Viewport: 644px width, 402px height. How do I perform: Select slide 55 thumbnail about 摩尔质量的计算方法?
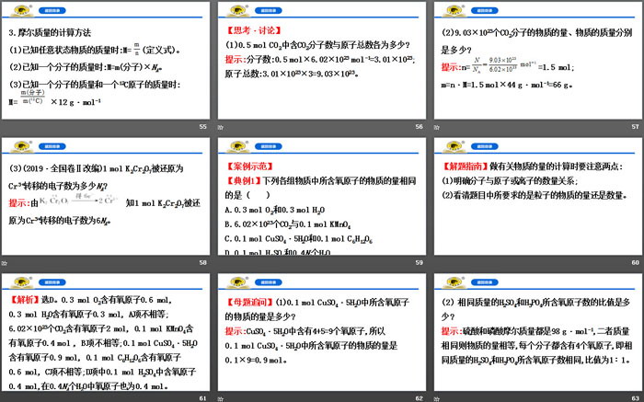(106, 61)
